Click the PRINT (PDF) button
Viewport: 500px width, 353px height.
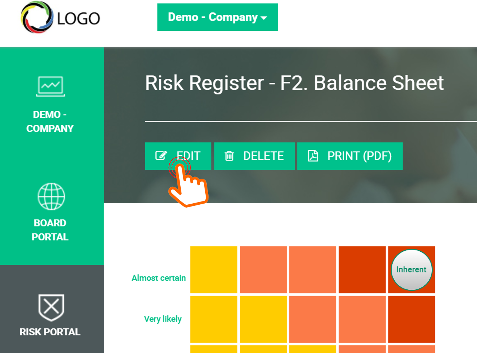350,156
